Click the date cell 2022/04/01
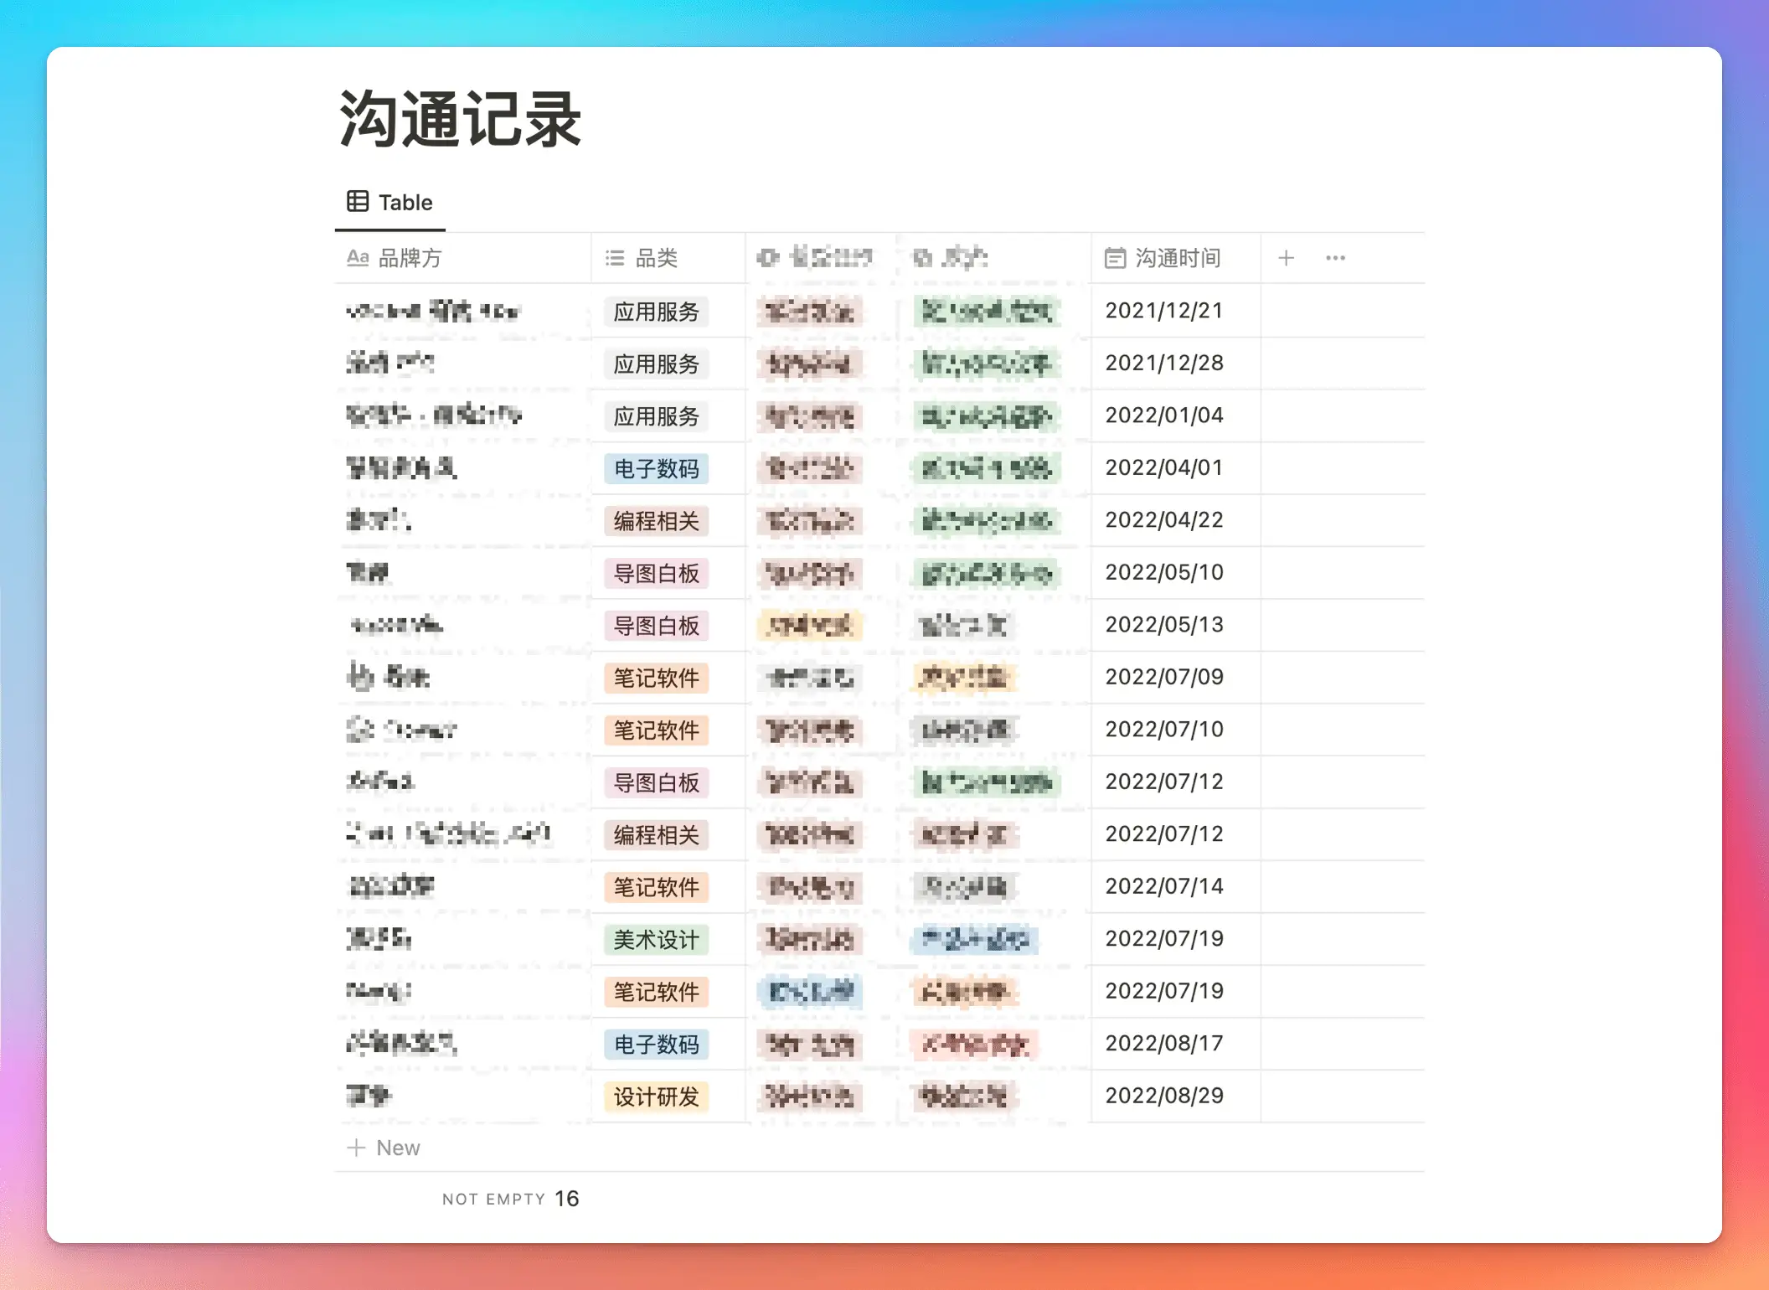This screenshot has height=1290, width=1769. (1176, 468)
